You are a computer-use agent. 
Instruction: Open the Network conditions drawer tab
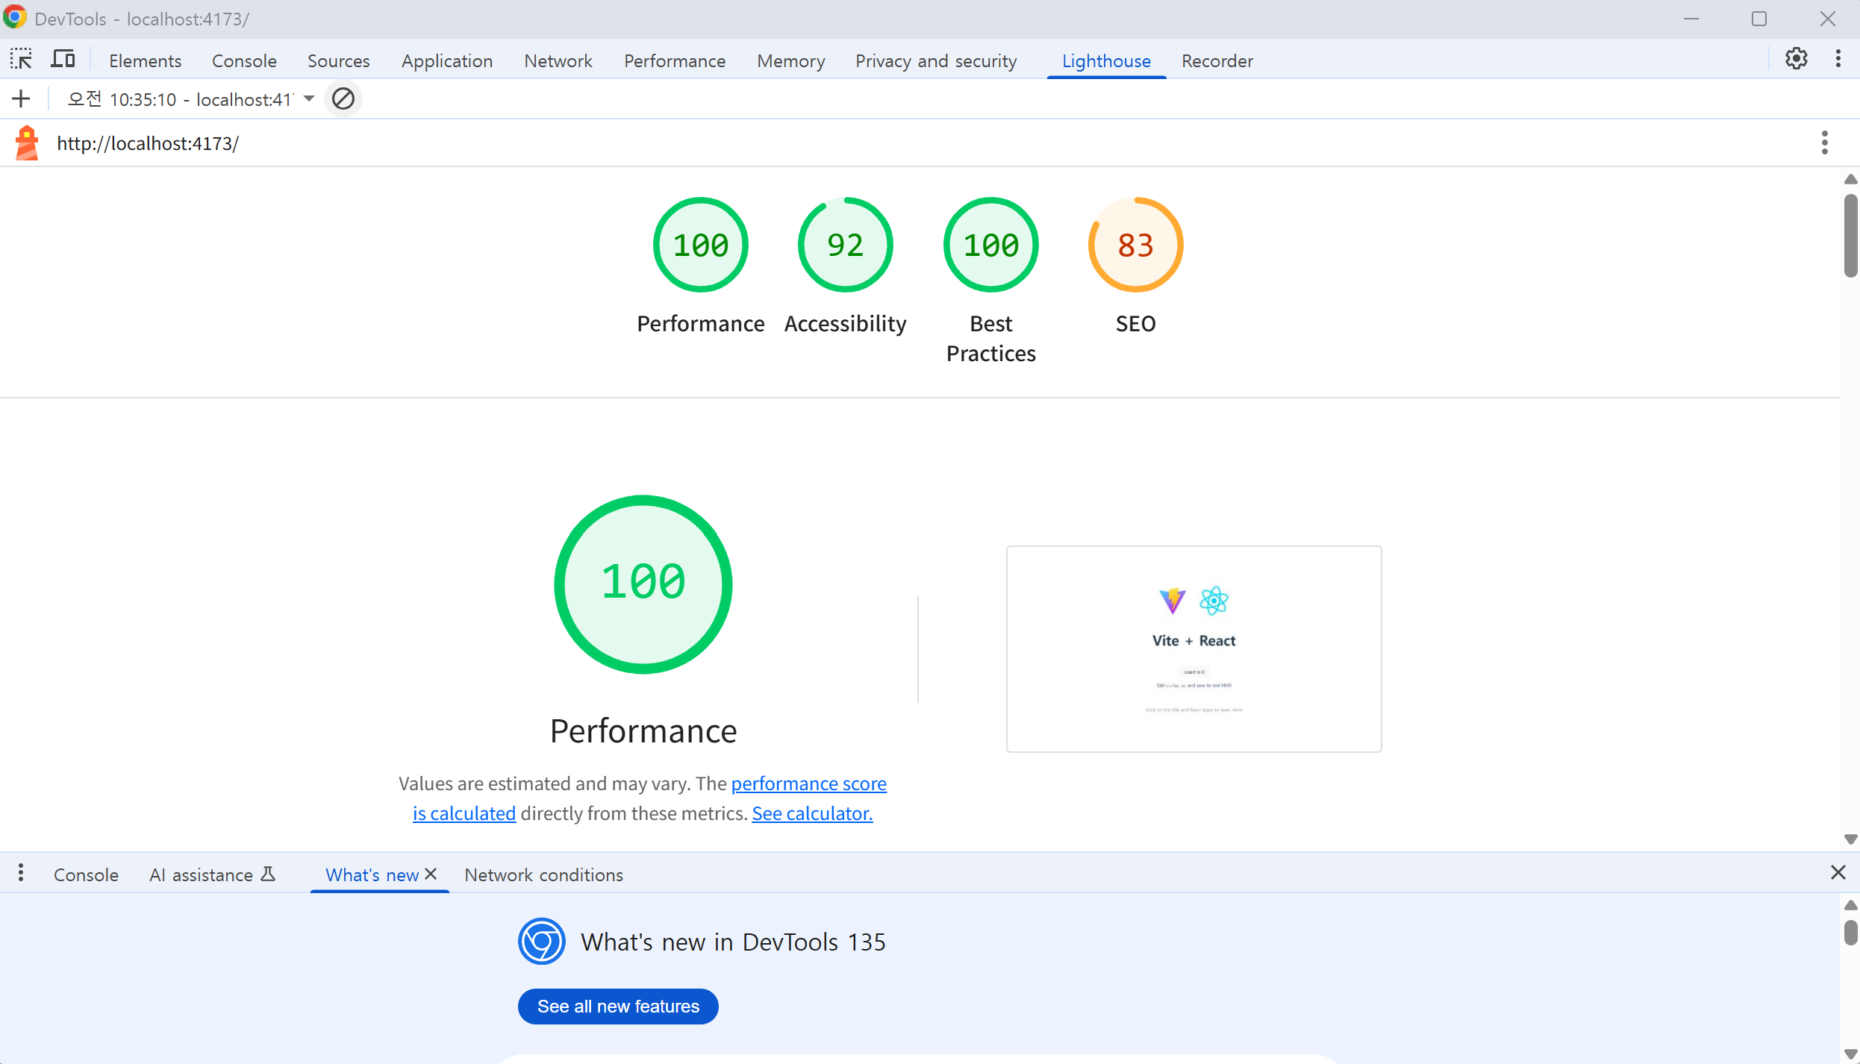pyautogui.click(x=543, y=874)
